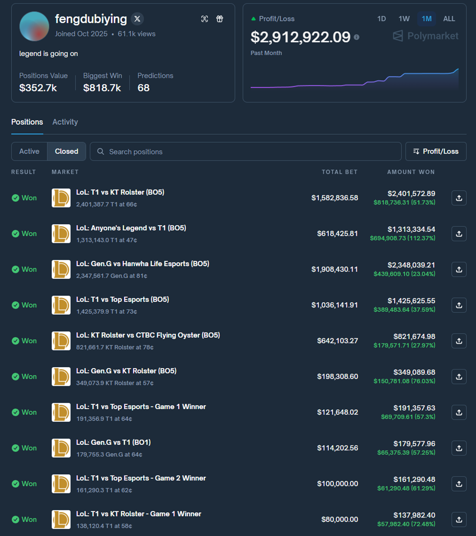Select the Closed positions filter

[x=66, y=151]
